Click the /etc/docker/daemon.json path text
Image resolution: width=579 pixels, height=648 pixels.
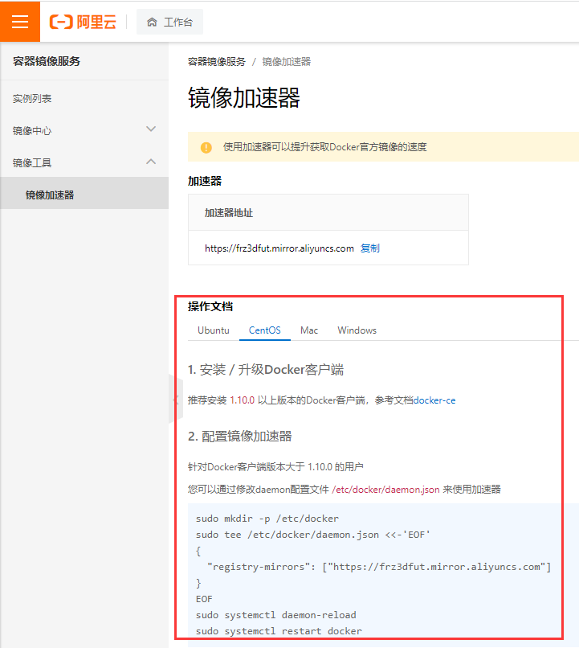385,490
